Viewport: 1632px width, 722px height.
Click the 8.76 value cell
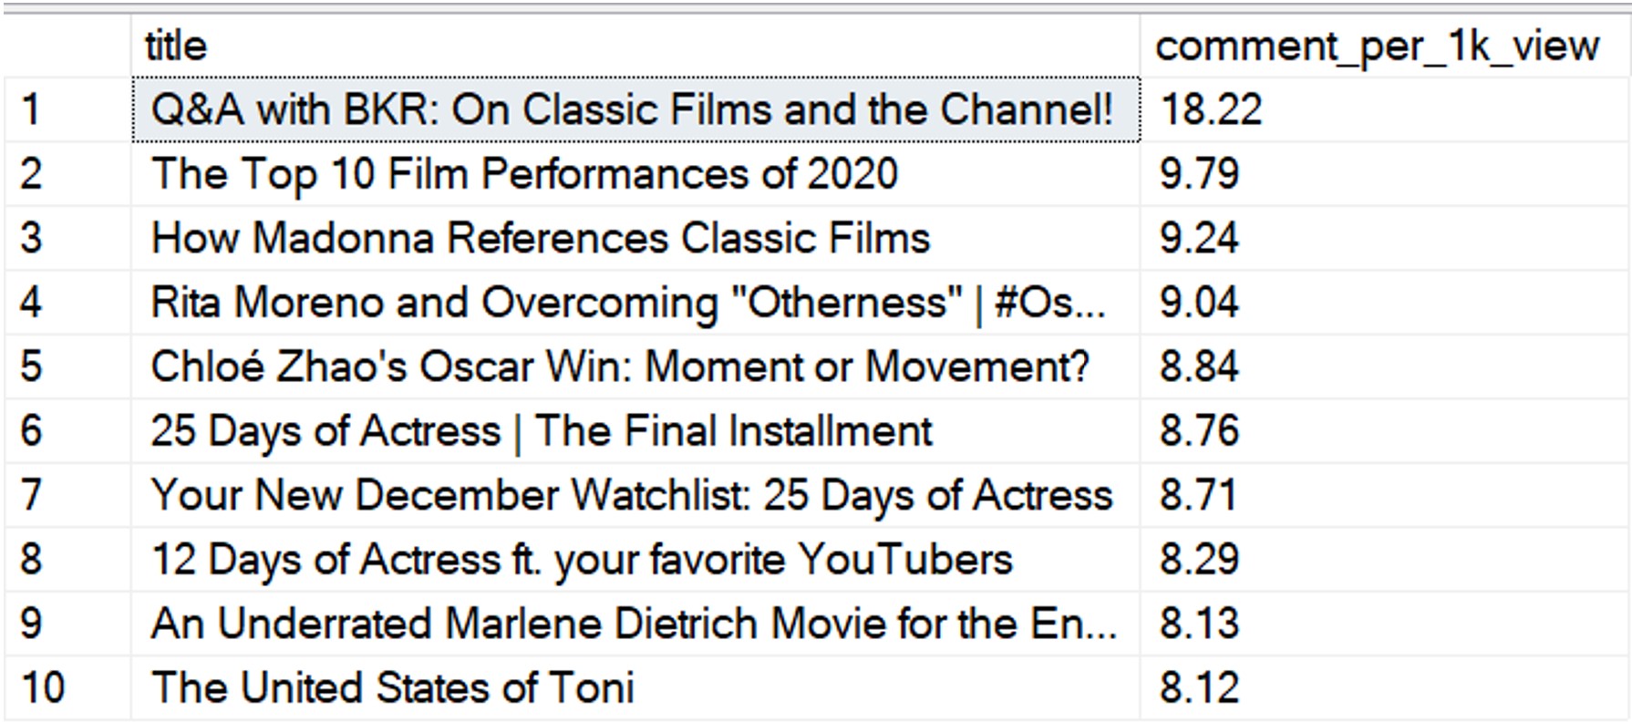click(x=1384, y=431)
